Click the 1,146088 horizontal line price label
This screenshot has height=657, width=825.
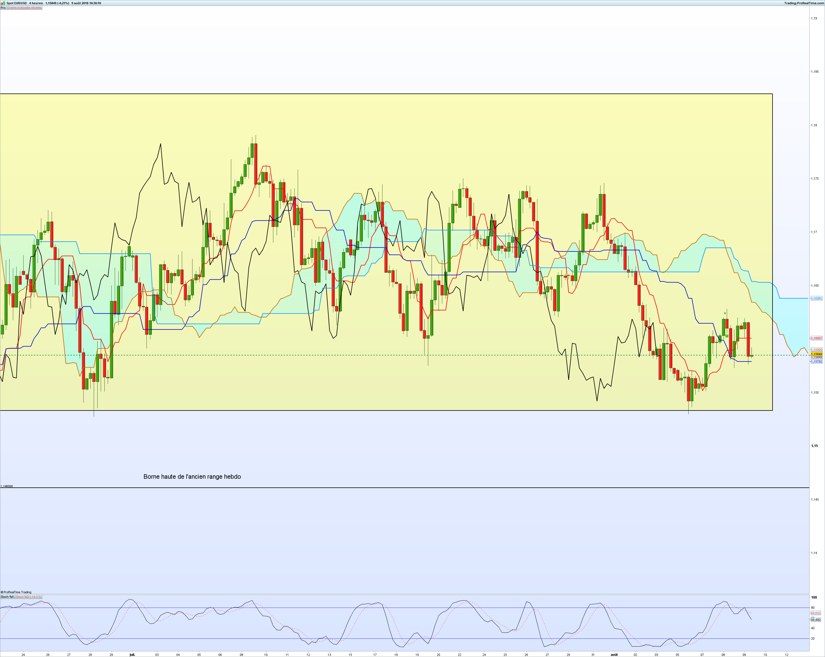6,486
